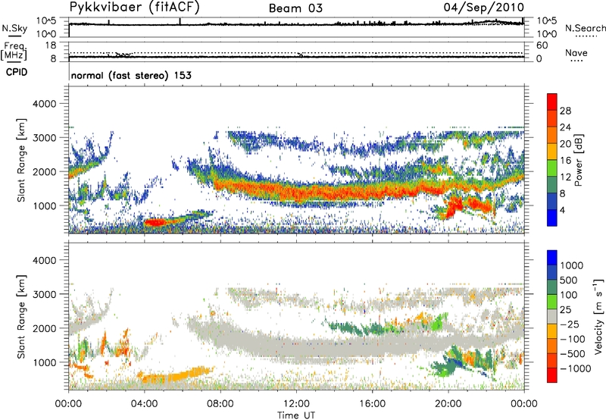Click the Time UT axis title
The image size is (606, 420).
pos(296,415)
